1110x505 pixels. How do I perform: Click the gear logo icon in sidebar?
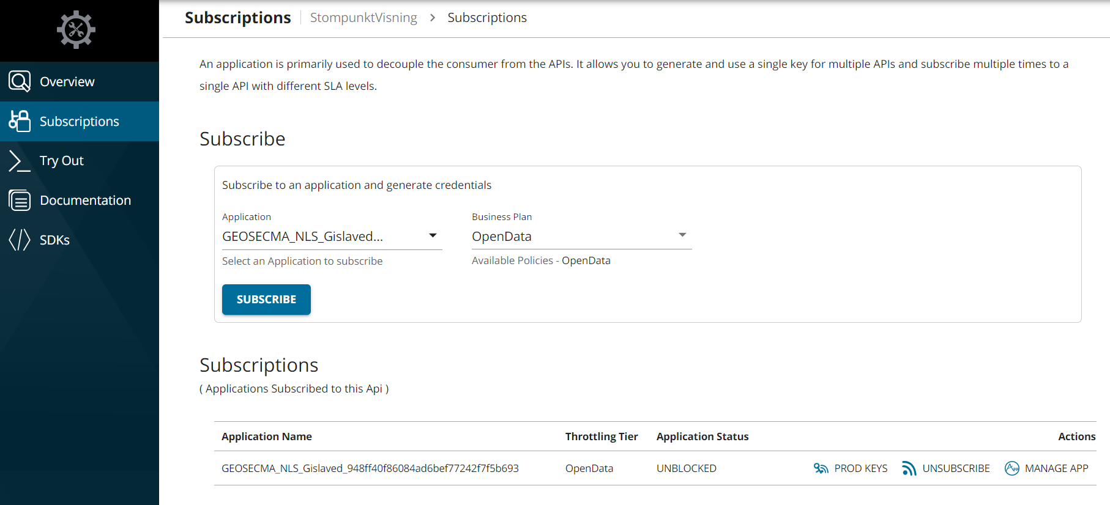coord(76,29)
